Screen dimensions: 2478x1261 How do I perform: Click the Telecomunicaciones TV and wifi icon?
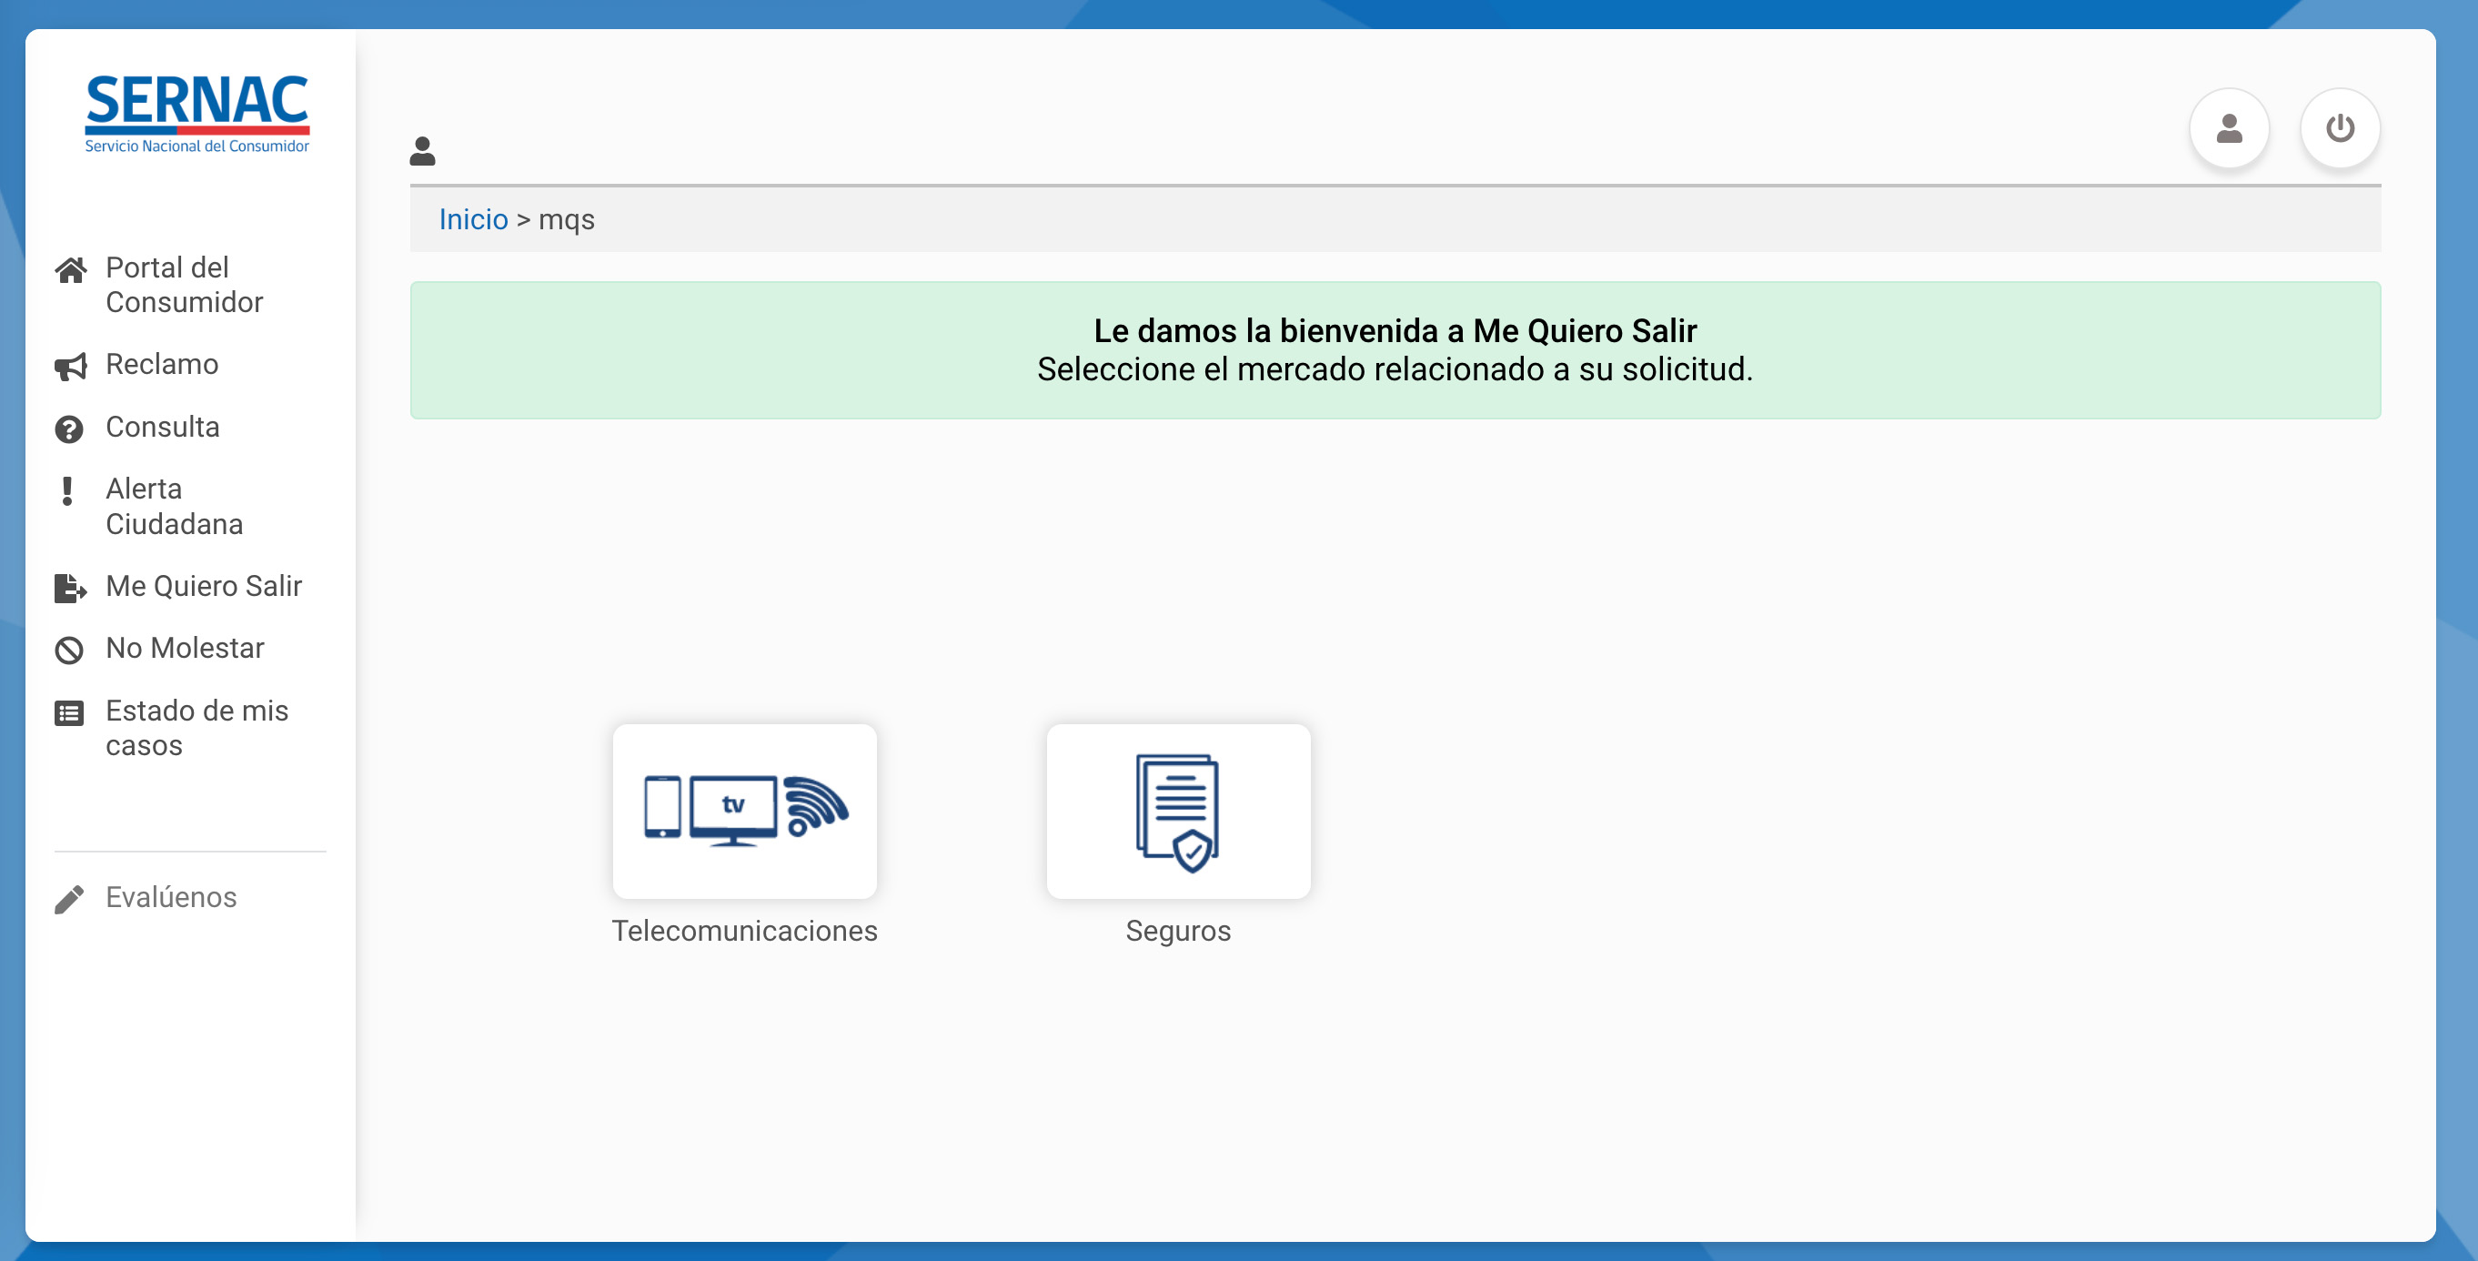tap(744, 811)
